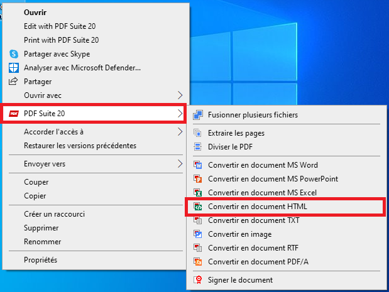Expand the Envoyer vers submenu arrow

180,164
